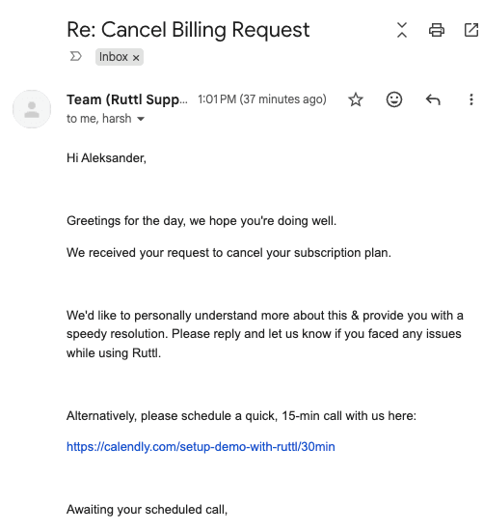
Task: Star the message from Team Ruttl Support
Action: pyautogui.click(x=356, y=99)
